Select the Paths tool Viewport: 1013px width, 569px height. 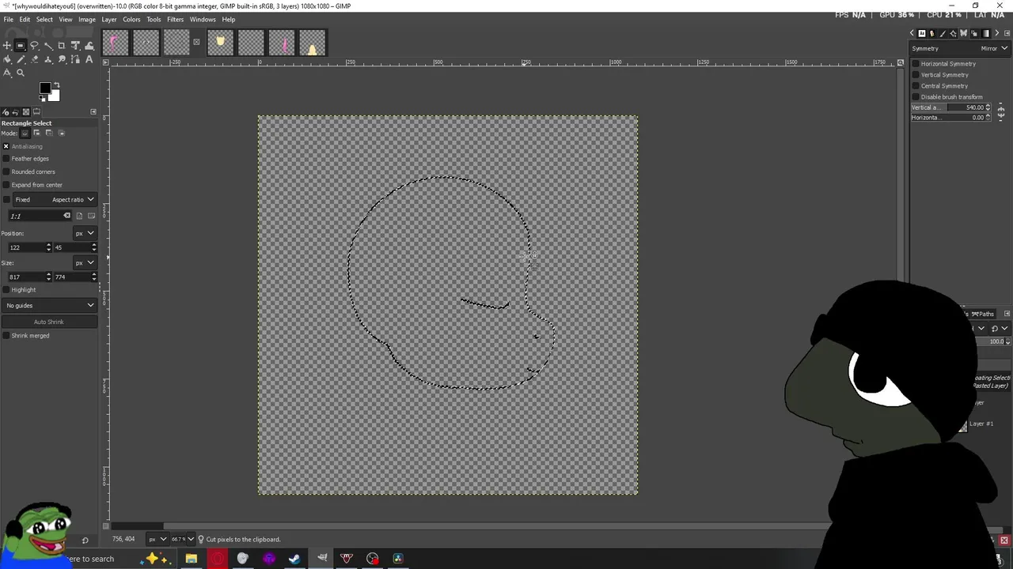tap(75, 59)
